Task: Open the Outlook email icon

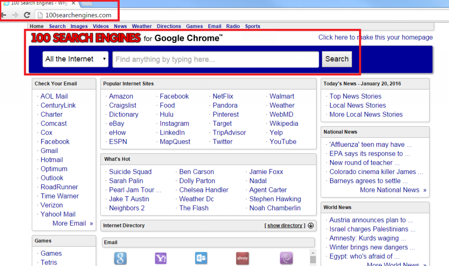Action: coord(201,258)
